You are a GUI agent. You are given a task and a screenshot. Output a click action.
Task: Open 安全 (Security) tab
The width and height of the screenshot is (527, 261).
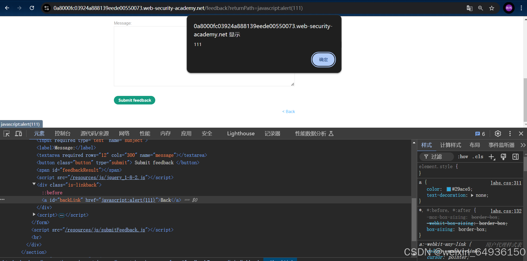pyautogui.click(x=207, y=134)
